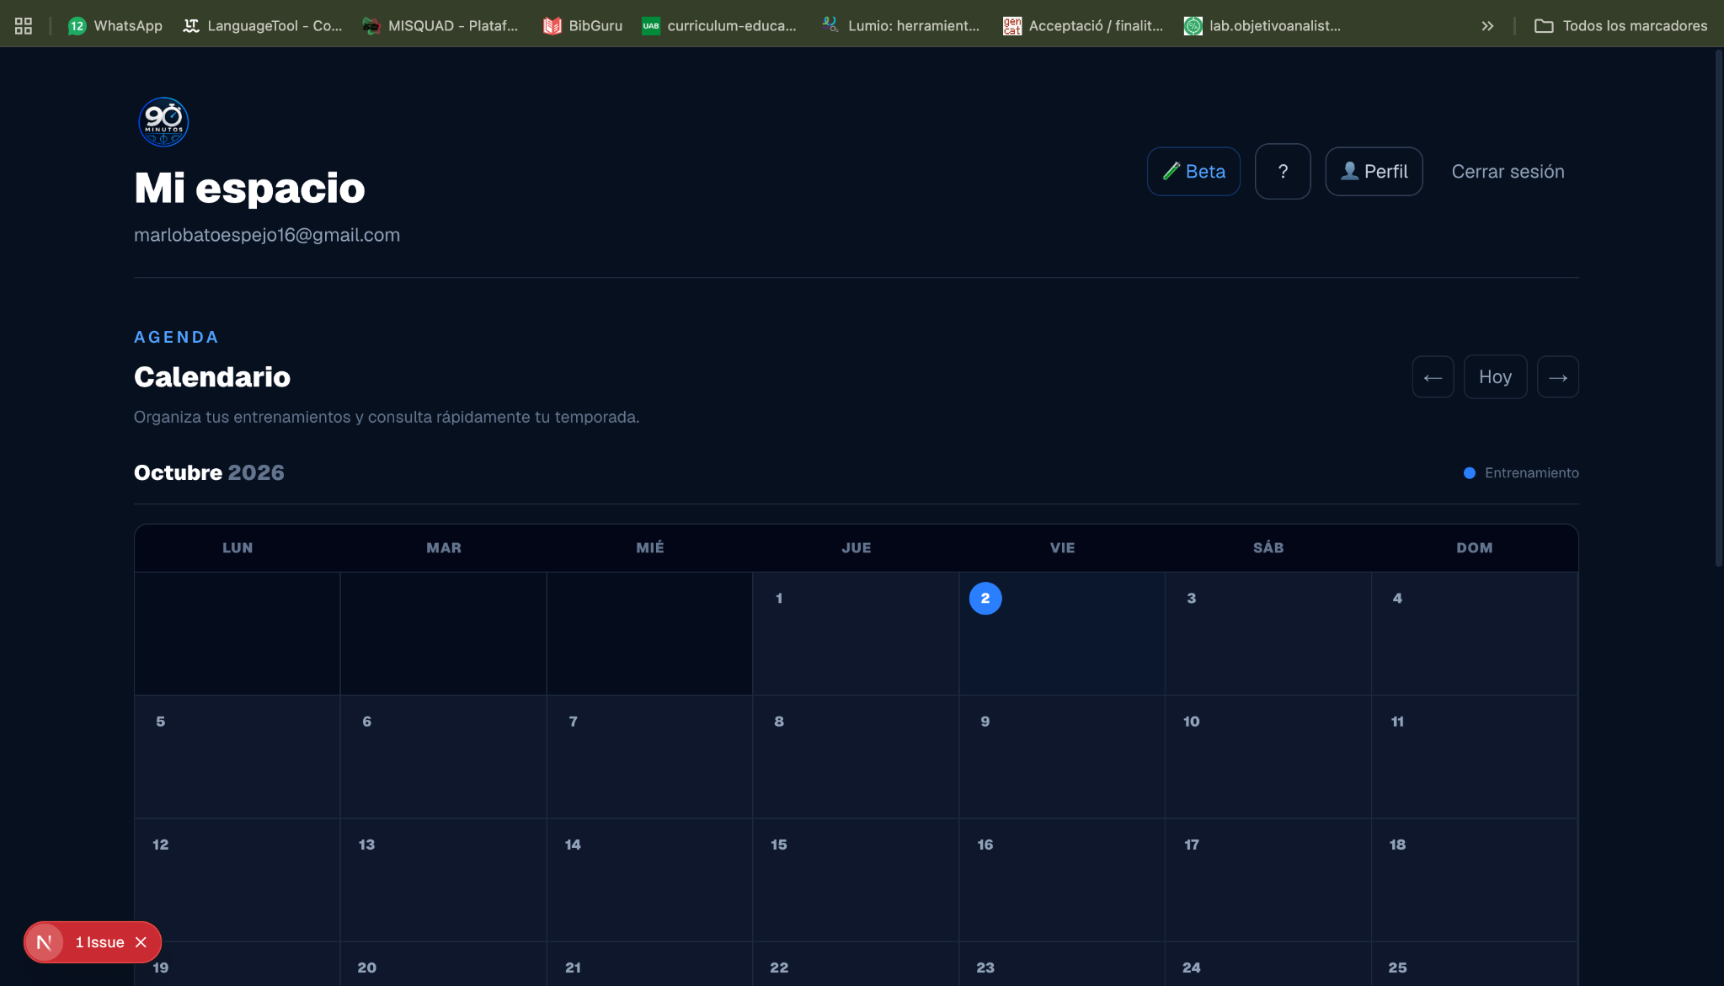Select October 16 in the calendar
This screenshot has height=986, width=1724.
(x=1061, y=880)
